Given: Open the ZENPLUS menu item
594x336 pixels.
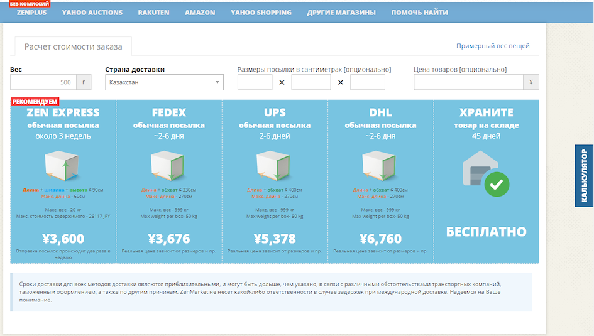Looking at the screenshot, I should (x=31, y=13).
